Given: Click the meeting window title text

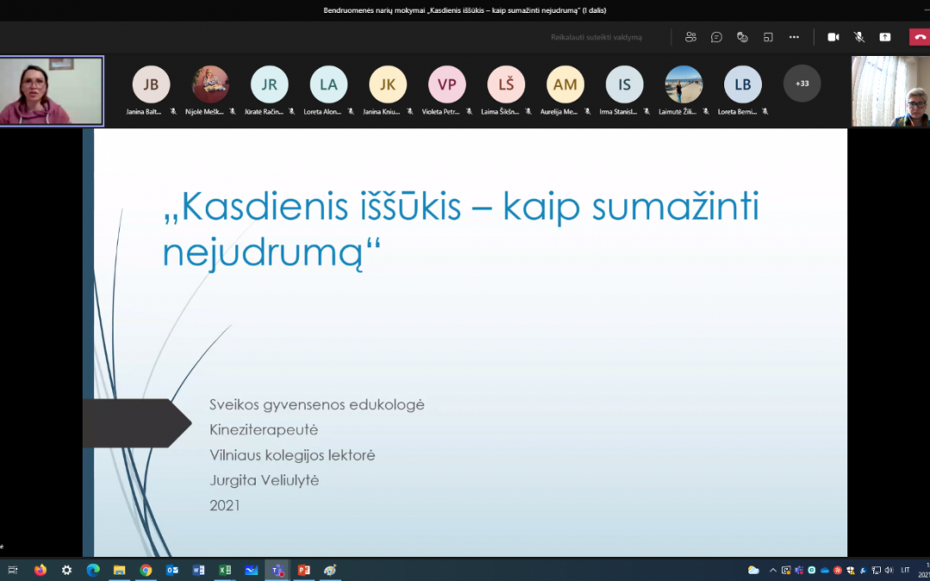Looking at the screenshot, I should point(465,10).
